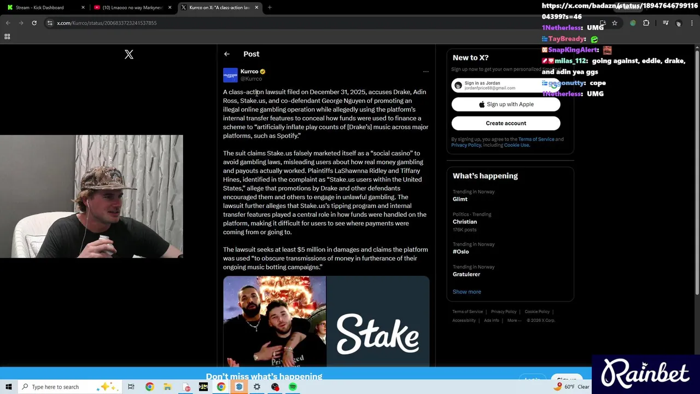Image resolution: width=700 pixels, height=394 pixels.
Task: Click the address bar URL
Action: pyautogui.click(x=107, y=23)
